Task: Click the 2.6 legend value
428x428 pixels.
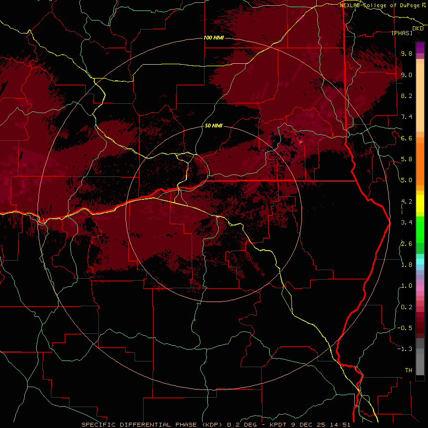Action: pyautogui.click(x=407, y=244)
